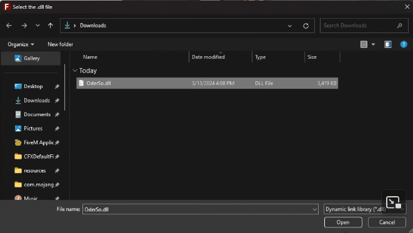Image resolution: width=413 pixels, height=233 pixels.
Task: Click the Documents icon in sidebar
Action: pos(18,114)
